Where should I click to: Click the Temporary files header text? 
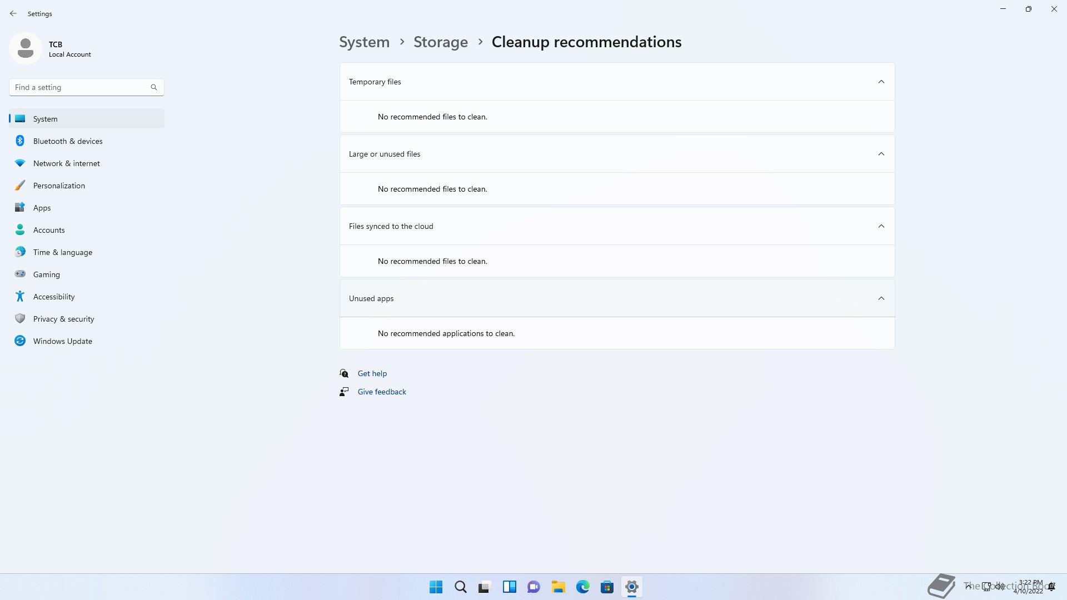375,82
